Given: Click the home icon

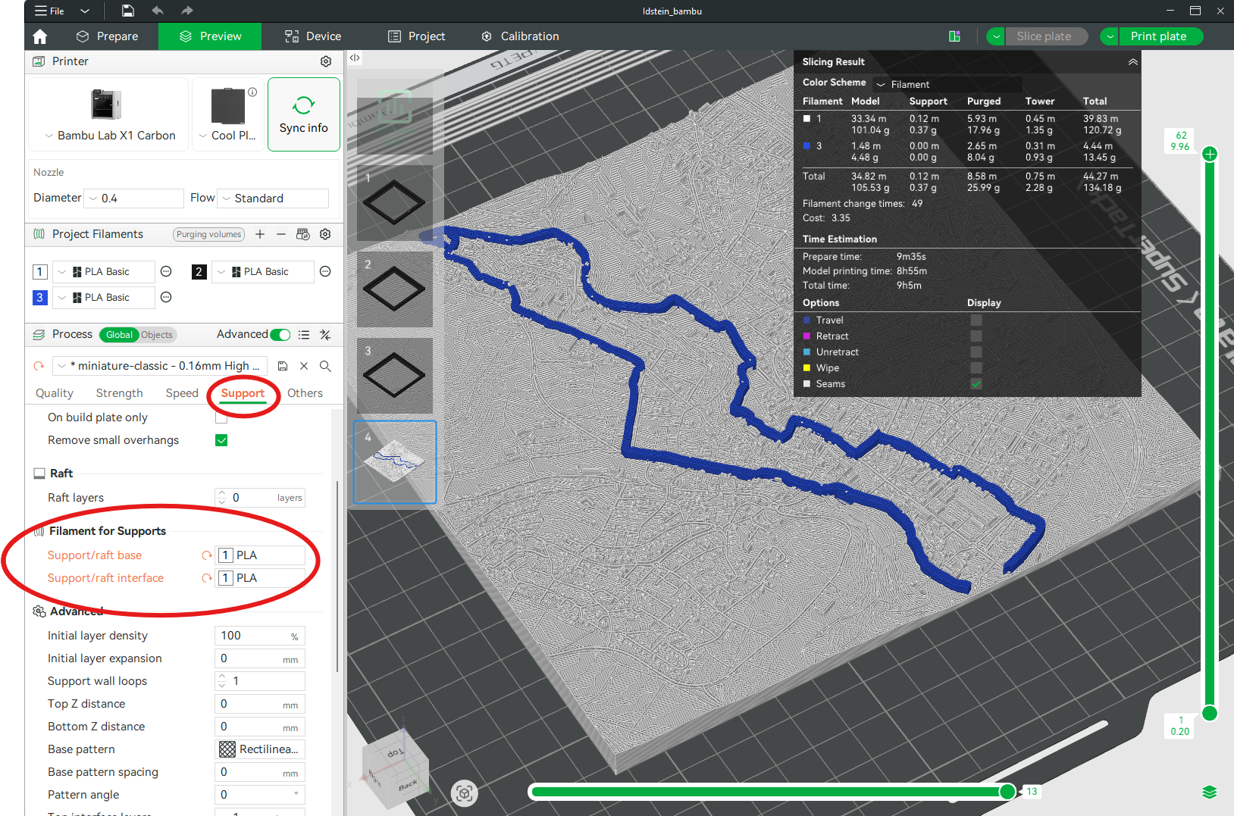Looking at the screenshot, I should point(40,36).
